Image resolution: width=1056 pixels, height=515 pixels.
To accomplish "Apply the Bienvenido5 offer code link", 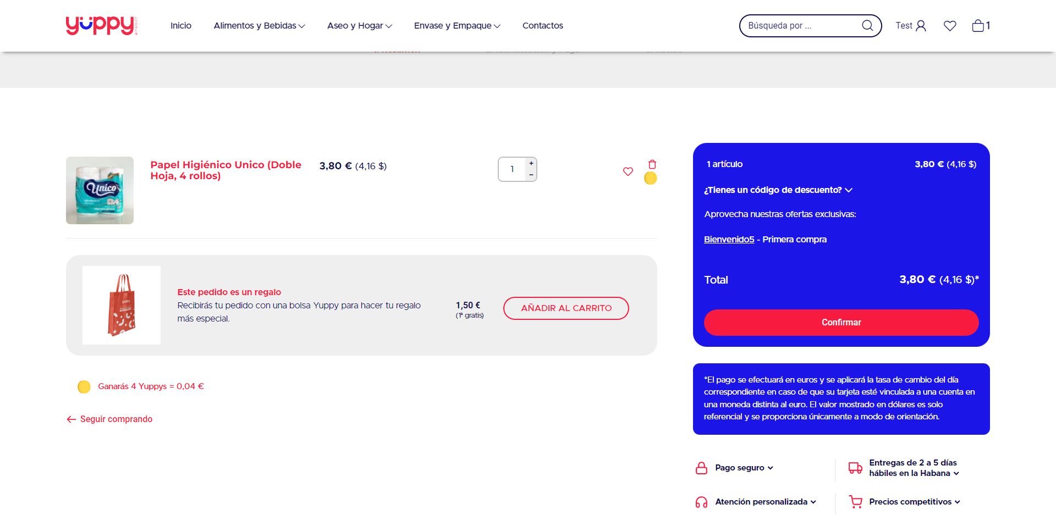I will pyautogui.click(x=729, y=240).
